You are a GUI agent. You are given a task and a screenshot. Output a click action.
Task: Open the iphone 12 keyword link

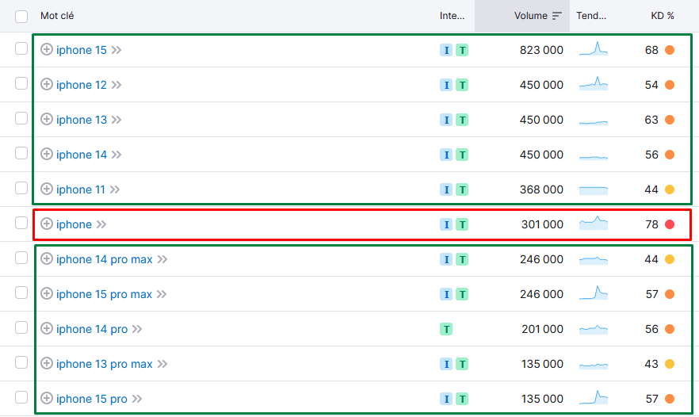[82, 85]
